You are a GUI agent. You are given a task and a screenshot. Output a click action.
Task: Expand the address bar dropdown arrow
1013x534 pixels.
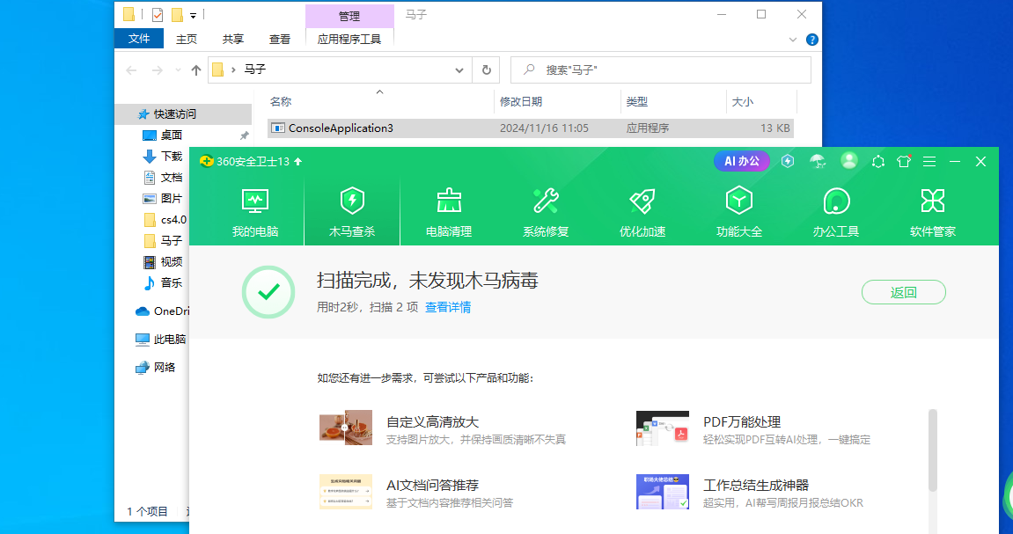pos(459,69)
